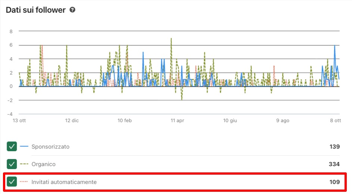Click the help icon beside Dati sui follower
Image resolution: width=352 pixels, height=194 pixels.
pyautogui.click(x=72, y=10)
